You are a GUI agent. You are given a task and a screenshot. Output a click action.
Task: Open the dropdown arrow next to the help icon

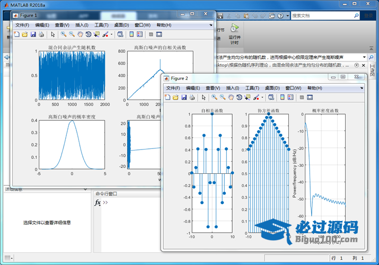tap(287, 16)
